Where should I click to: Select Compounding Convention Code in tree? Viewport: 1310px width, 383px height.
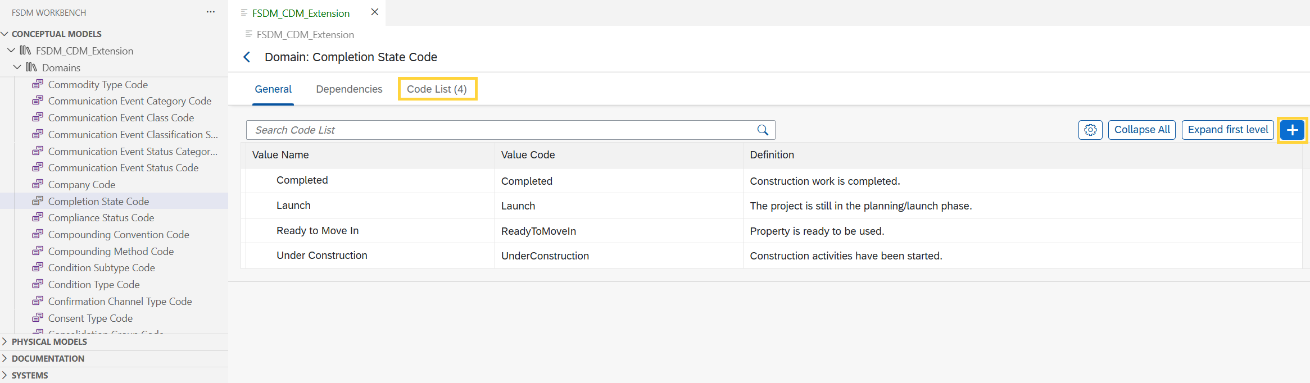click(119, 235)
